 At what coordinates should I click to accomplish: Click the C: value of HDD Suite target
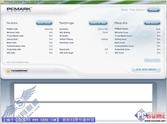pos(107,53)
